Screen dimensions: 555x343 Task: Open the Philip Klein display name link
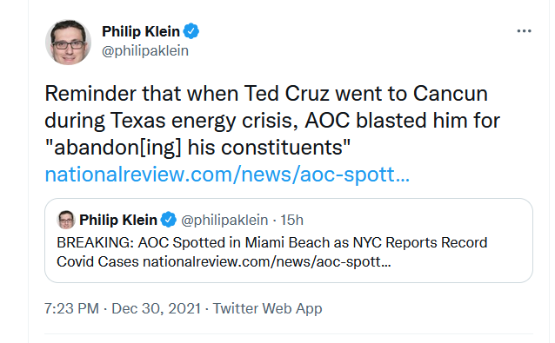click(x=141, y=31)
